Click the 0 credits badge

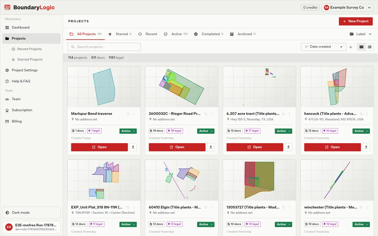coord(310,8)
